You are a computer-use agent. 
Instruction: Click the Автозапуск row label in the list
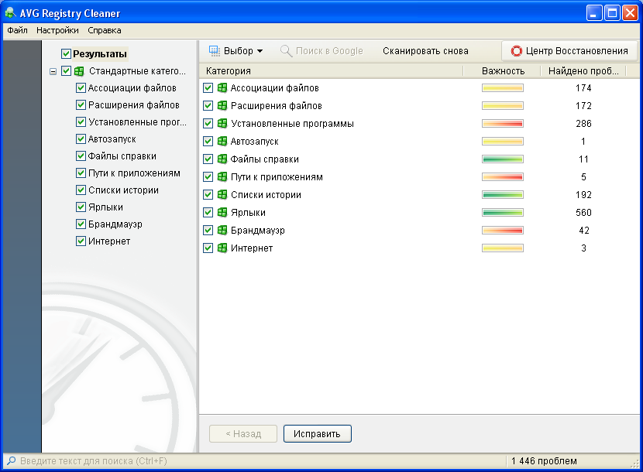254,142
